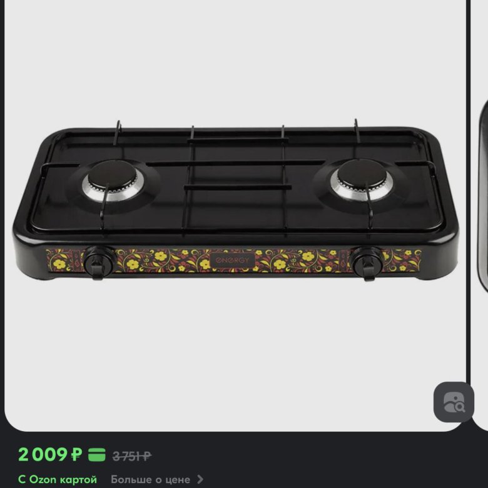Click the green 2 009 ₽ price

click(x=51, y=455)
